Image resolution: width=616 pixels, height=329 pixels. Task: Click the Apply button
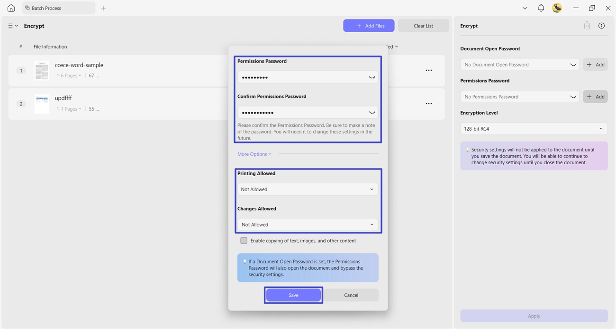click(x=534, y=316)
